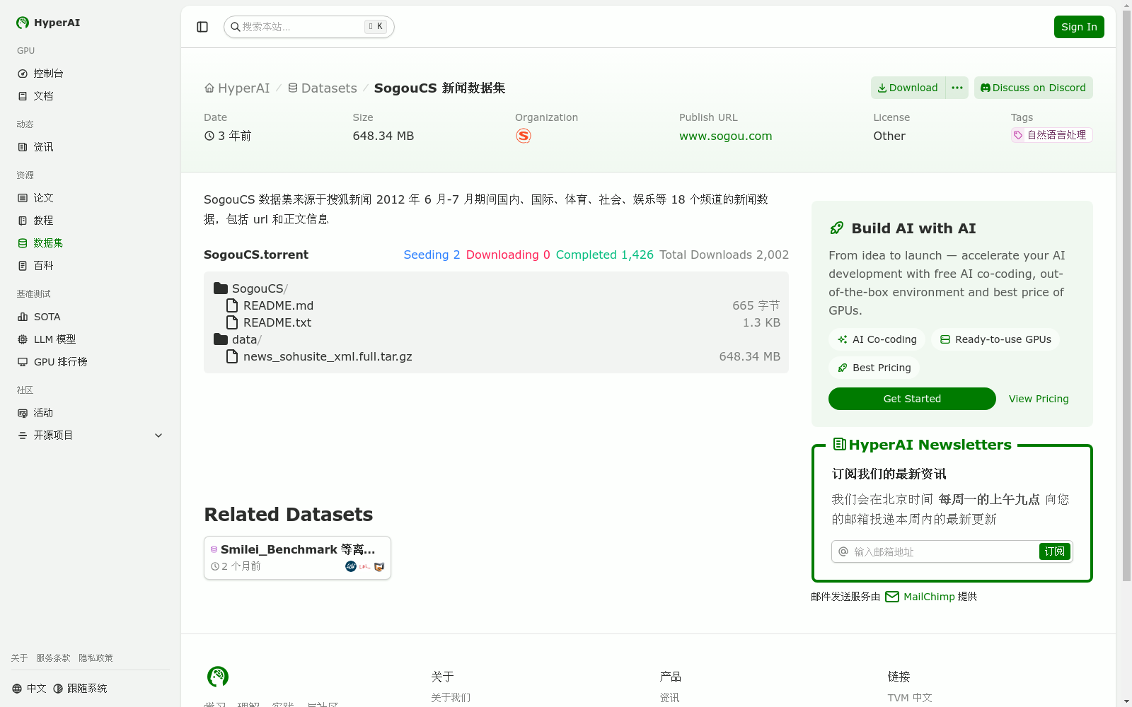This screenshot has width=1132, height=707.
Task: Open 文档 in the sidebar
Action: (x=91, y=96)
